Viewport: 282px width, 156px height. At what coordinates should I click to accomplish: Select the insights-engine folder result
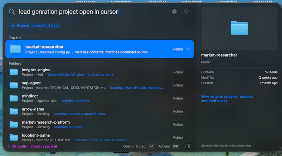[99, 72]
